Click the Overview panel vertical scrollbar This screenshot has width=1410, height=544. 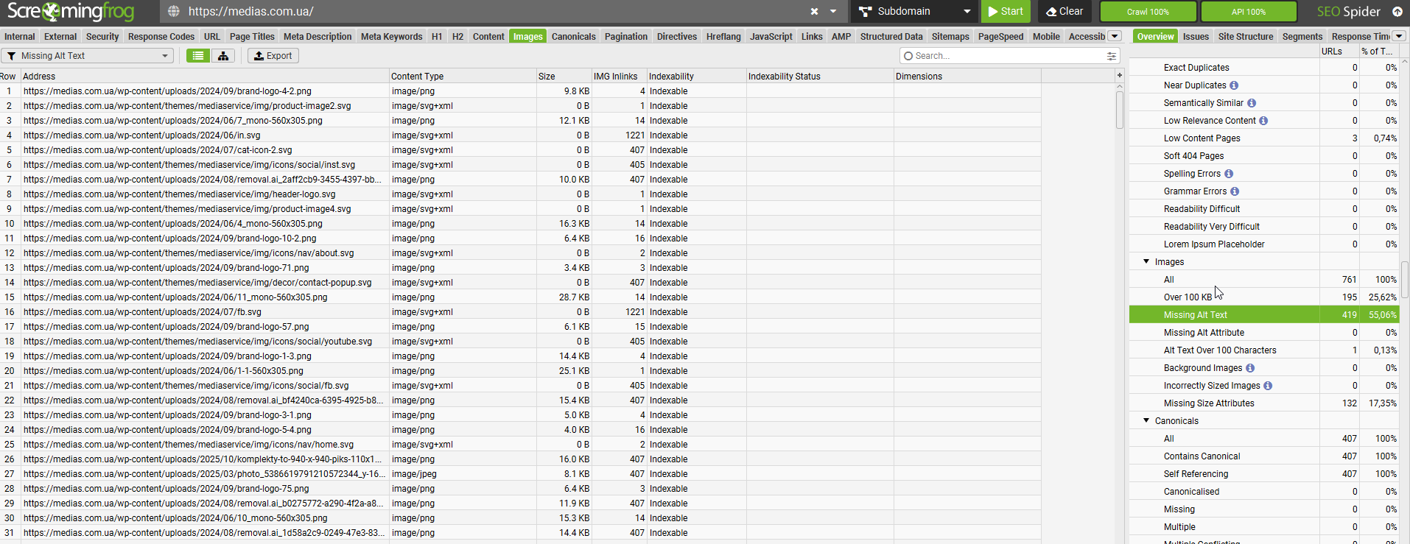(x=1405, y=280)
